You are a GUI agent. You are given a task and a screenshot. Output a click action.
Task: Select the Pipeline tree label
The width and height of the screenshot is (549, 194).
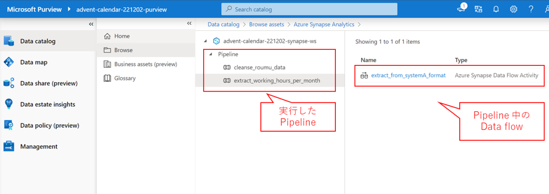click(228, 54)
